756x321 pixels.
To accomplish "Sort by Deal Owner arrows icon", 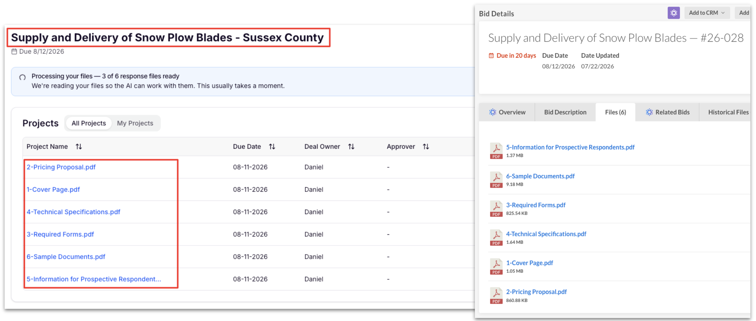I will click(x=351, y=147).
